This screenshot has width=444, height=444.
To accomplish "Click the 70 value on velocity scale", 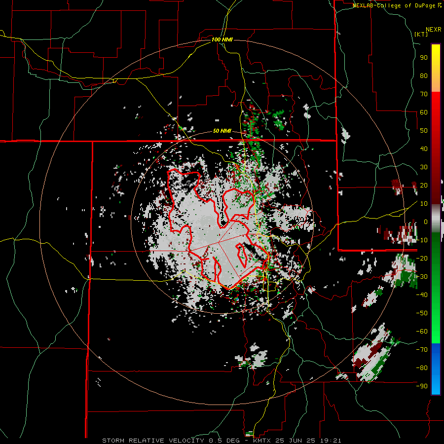I will coord(424,94).
